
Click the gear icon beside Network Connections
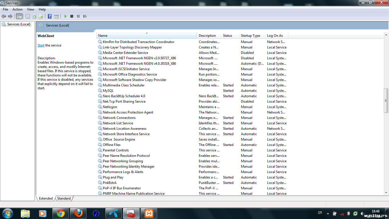coord(100,118)
